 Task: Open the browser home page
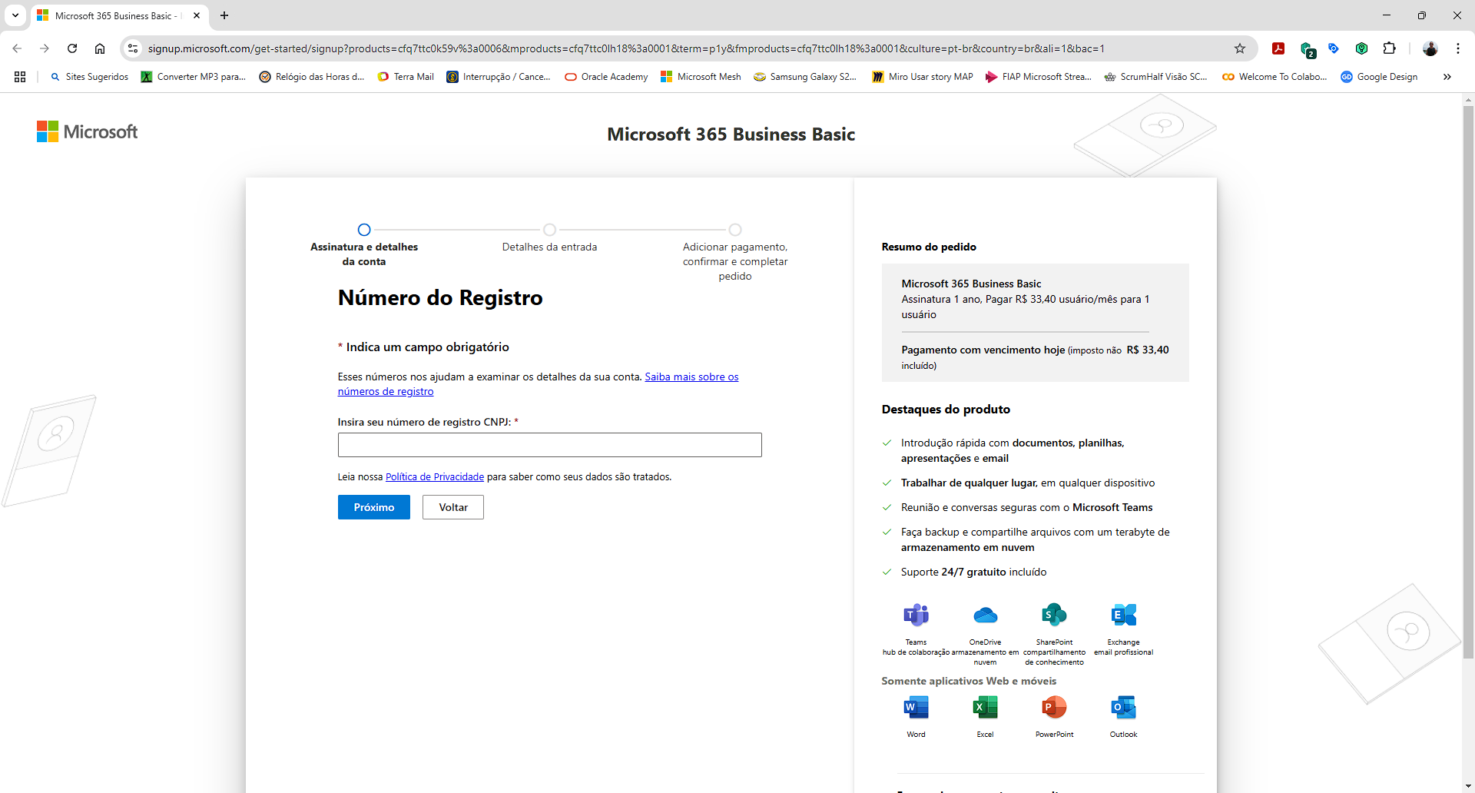pos(100,48)
